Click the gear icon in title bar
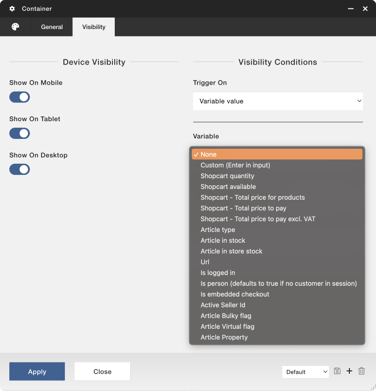376x391 pixels. (x=12, y=9)
